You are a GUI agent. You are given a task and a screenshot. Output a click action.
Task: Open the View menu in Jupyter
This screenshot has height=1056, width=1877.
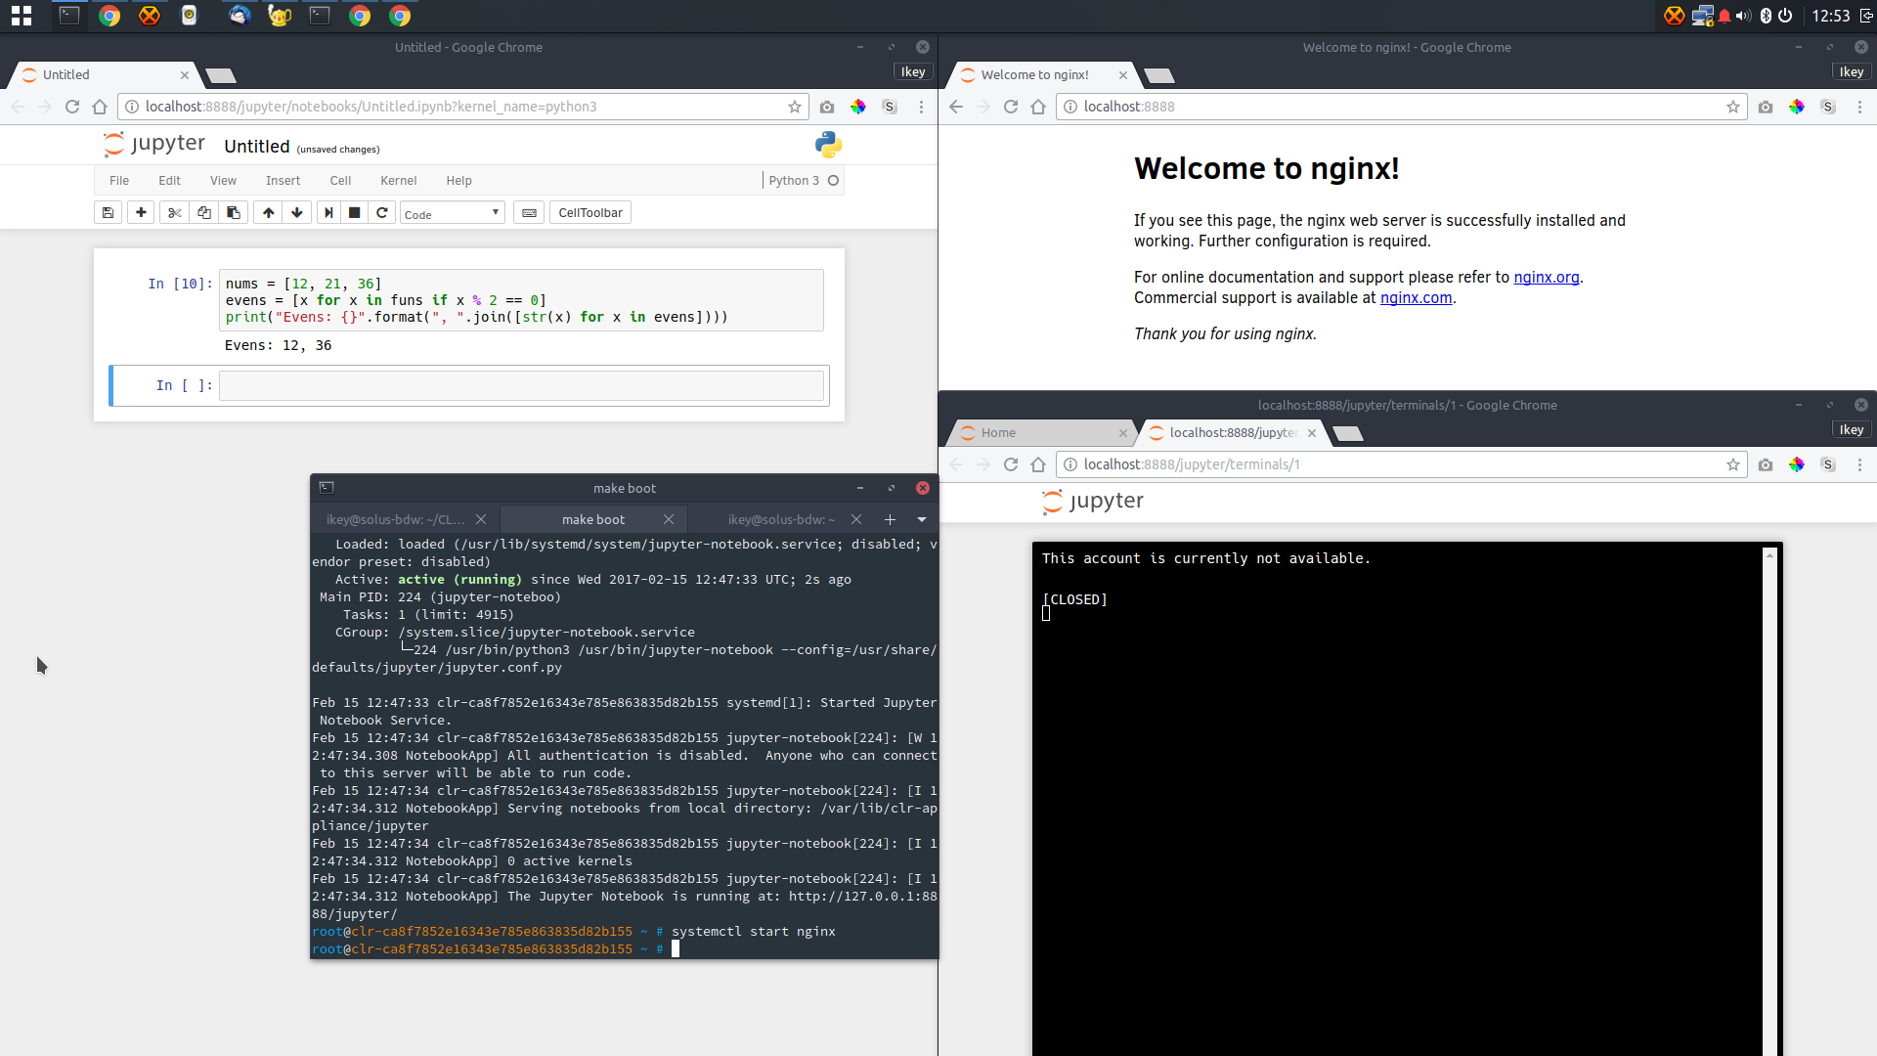(223, 181)
